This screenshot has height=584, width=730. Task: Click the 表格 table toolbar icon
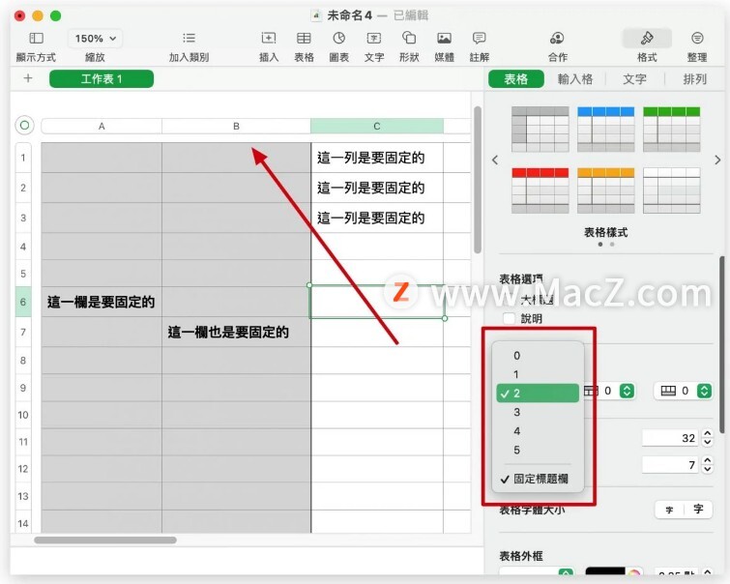click(304, 38)
